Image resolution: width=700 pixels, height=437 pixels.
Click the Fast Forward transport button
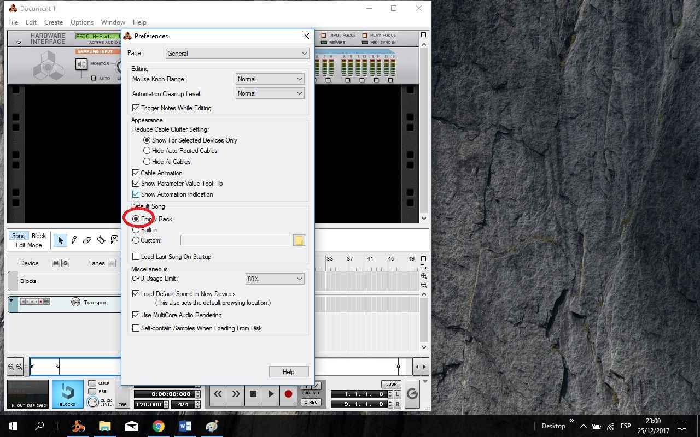236,394
